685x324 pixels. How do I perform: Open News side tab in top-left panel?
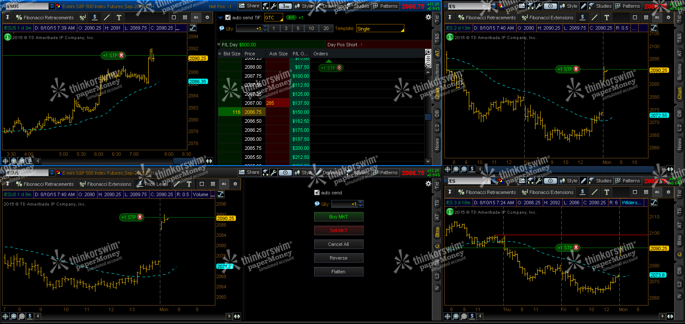pos(437,144)
